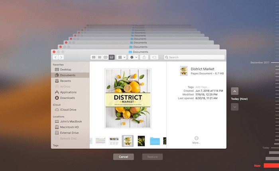Open Recents in the sidebar
Screen dimensions: 279x171
70,81
